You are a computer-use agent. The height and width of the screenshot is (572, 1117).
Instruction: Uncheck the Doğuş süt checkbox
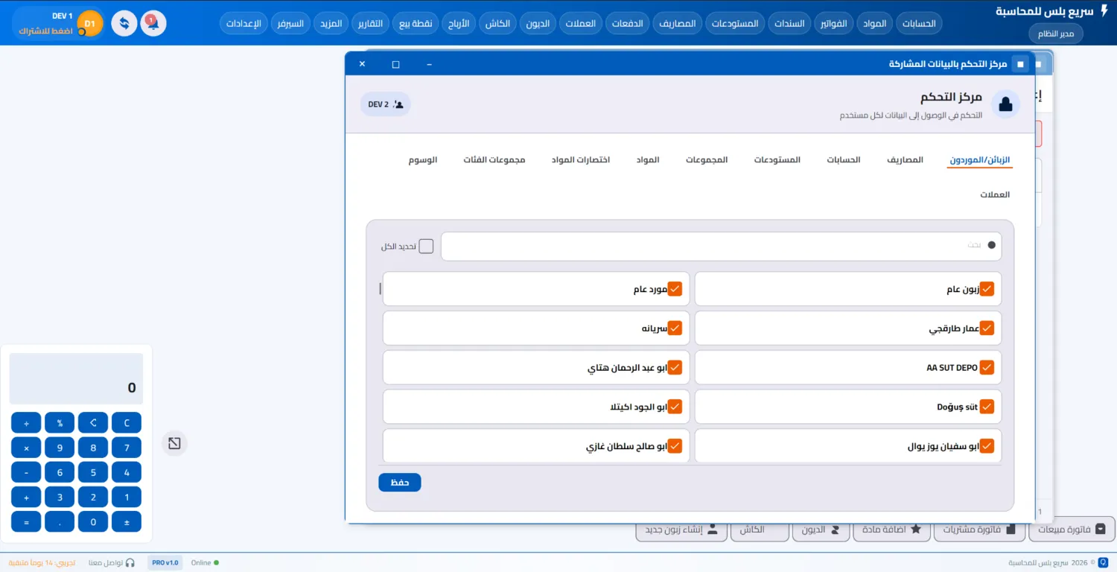[987, 407]
